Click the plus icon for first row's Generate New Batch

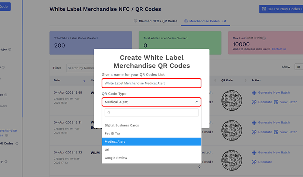tap(254, 93)
